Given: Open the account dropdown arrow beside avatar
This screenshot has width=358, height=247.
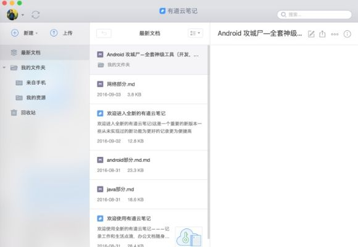Looking at the screenshot, I should point(23,15).
